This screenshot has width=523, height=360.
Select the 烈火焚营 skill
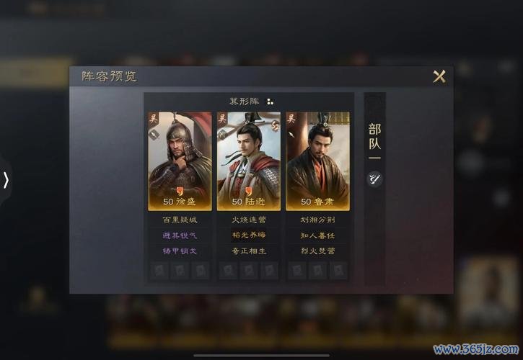pyautogui.click(x=317, y=251)
